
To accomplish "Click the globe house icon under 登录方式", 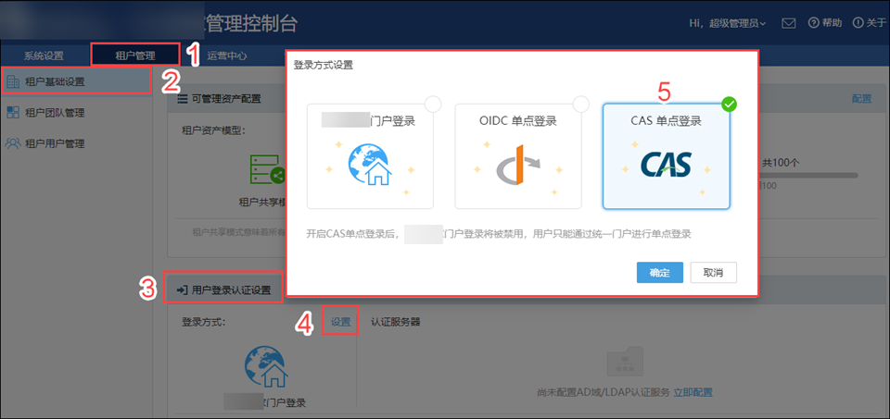I will point(266,366).
